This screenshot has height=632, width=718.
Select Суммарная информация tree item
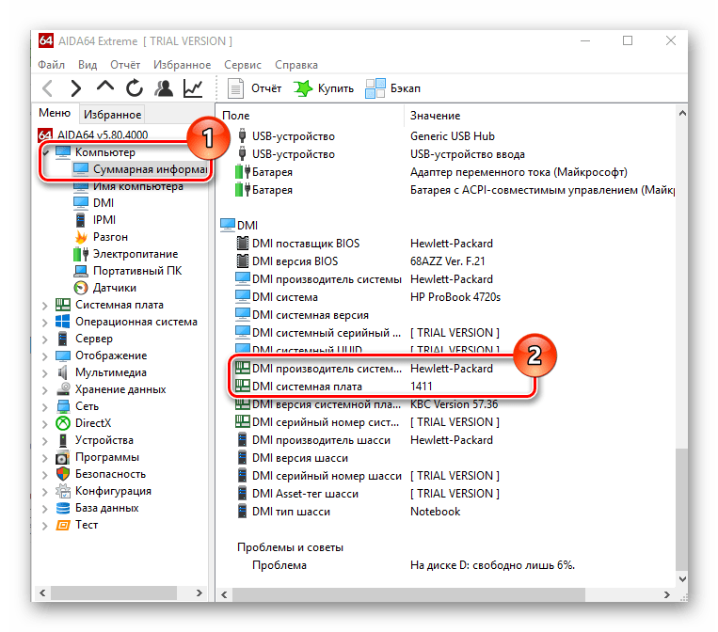point(140,169)
